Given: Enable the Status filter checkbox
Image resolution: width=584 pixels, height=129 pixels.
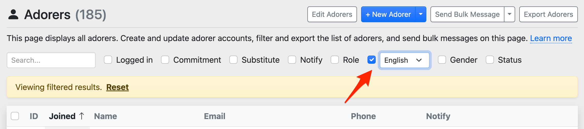Looking at the screenshot, I should (490, 60).
